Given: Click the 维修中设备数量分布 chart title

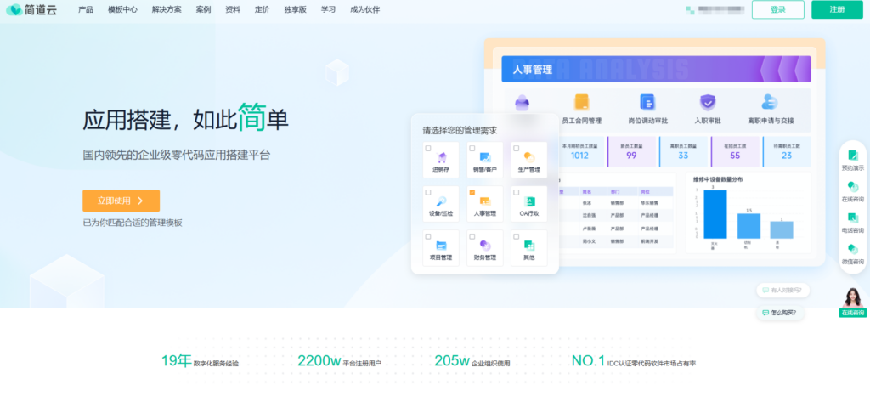Looking at the screenshot, I should tap(718, 179).
